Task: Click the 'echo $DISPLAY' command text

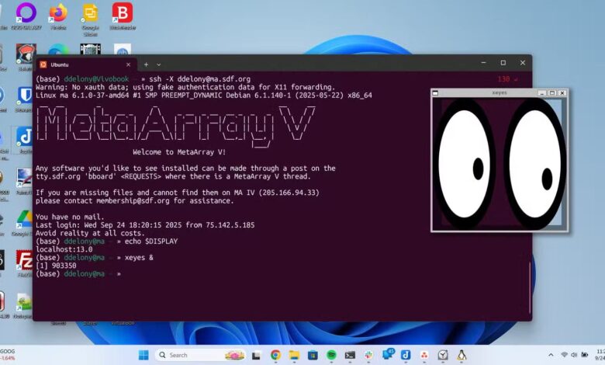Action: click(151, 241)
